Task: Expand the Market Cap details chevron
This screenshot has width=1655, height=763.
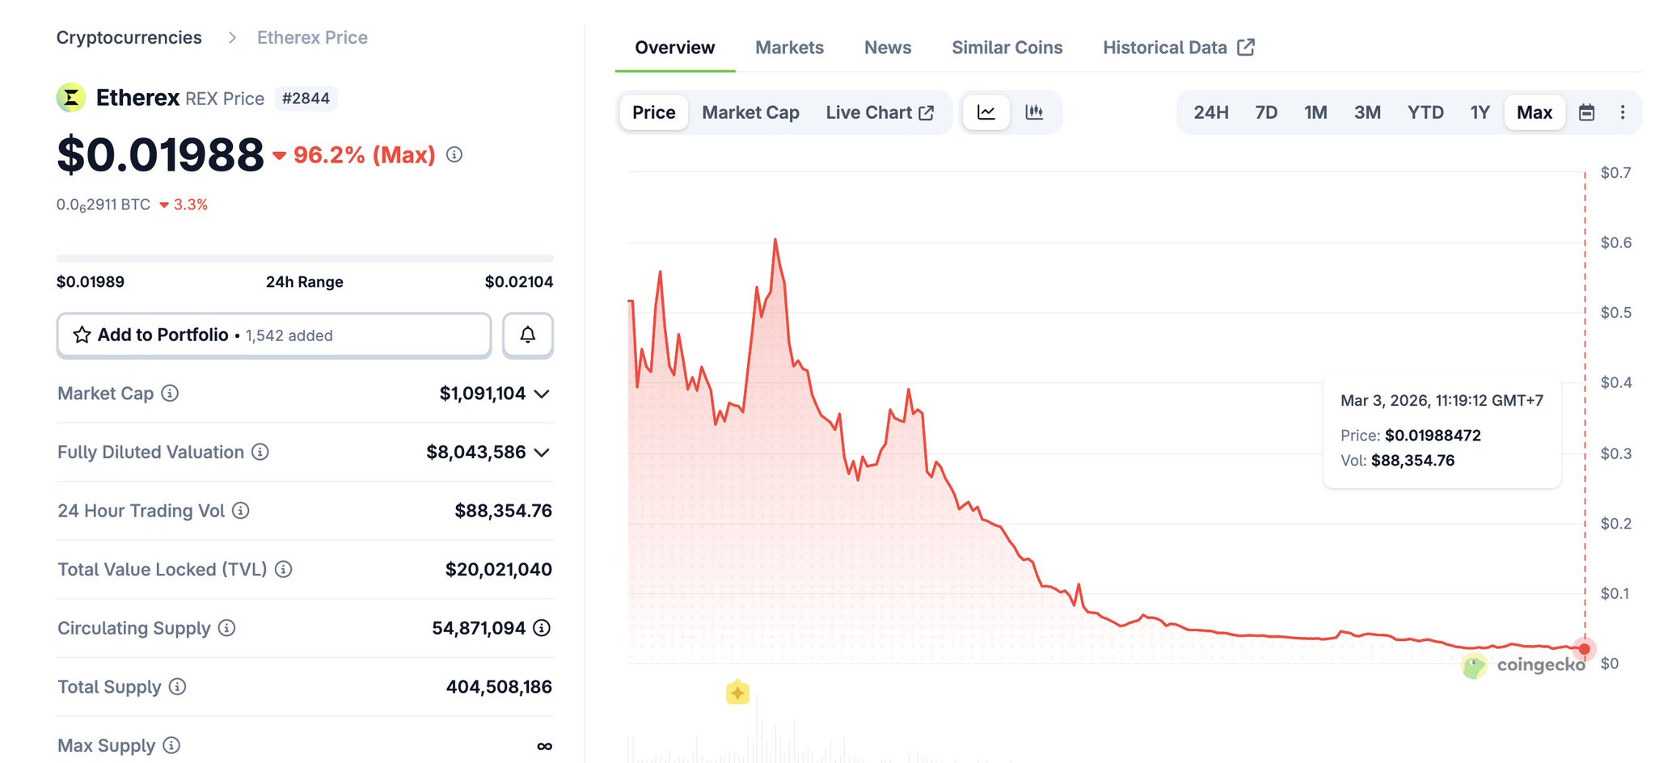Action: [542, 394]
